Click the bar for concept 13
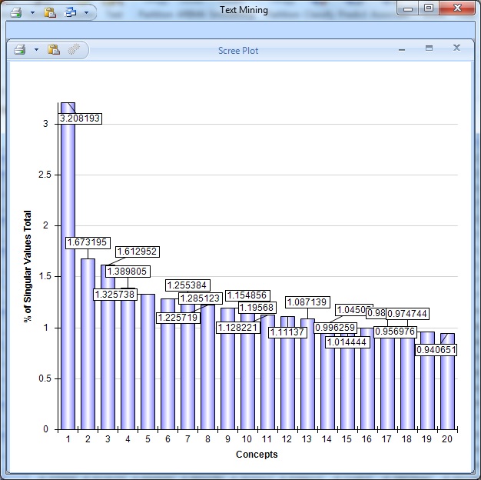The height and width of the screenshot is (480, 481). coord(307,374)
